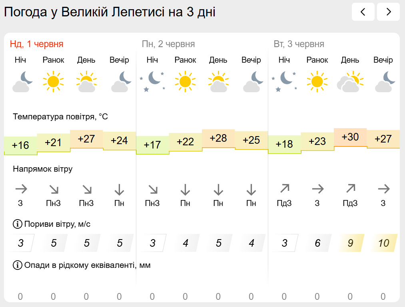Click the next days arrow button

click(x=388, y=12)
